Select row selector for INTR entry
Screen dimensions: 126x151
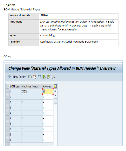(8, 92)
